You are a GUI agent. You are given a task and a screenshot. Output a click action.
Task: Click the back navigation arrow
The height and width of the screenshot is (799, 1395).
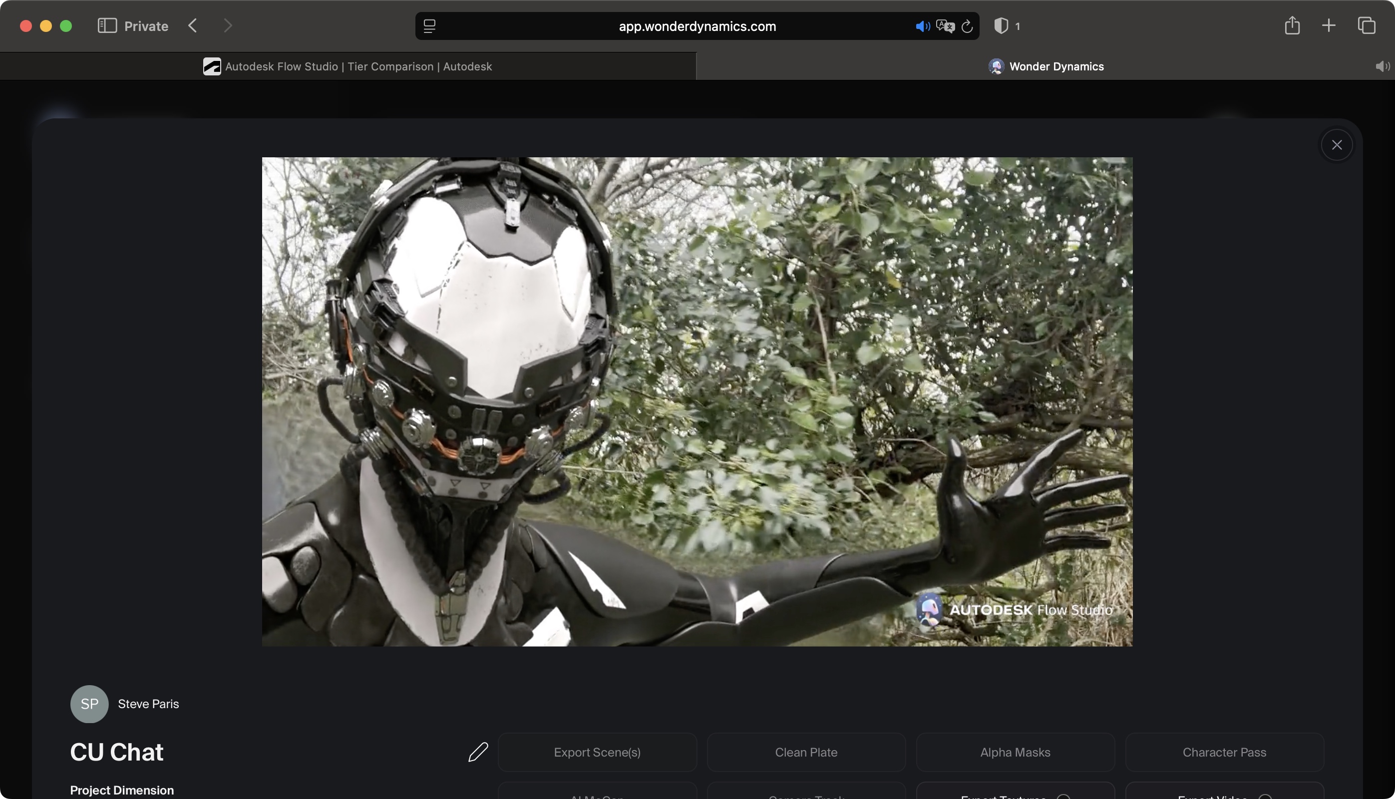pyautogui.click(x=192, y=26)
